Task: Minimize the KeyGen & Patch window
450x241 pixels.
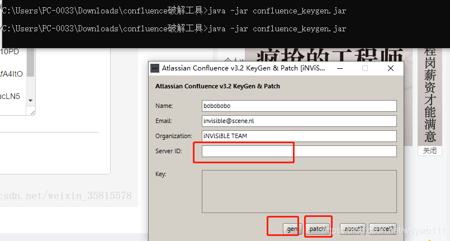Action: click(x=340, y=68)
